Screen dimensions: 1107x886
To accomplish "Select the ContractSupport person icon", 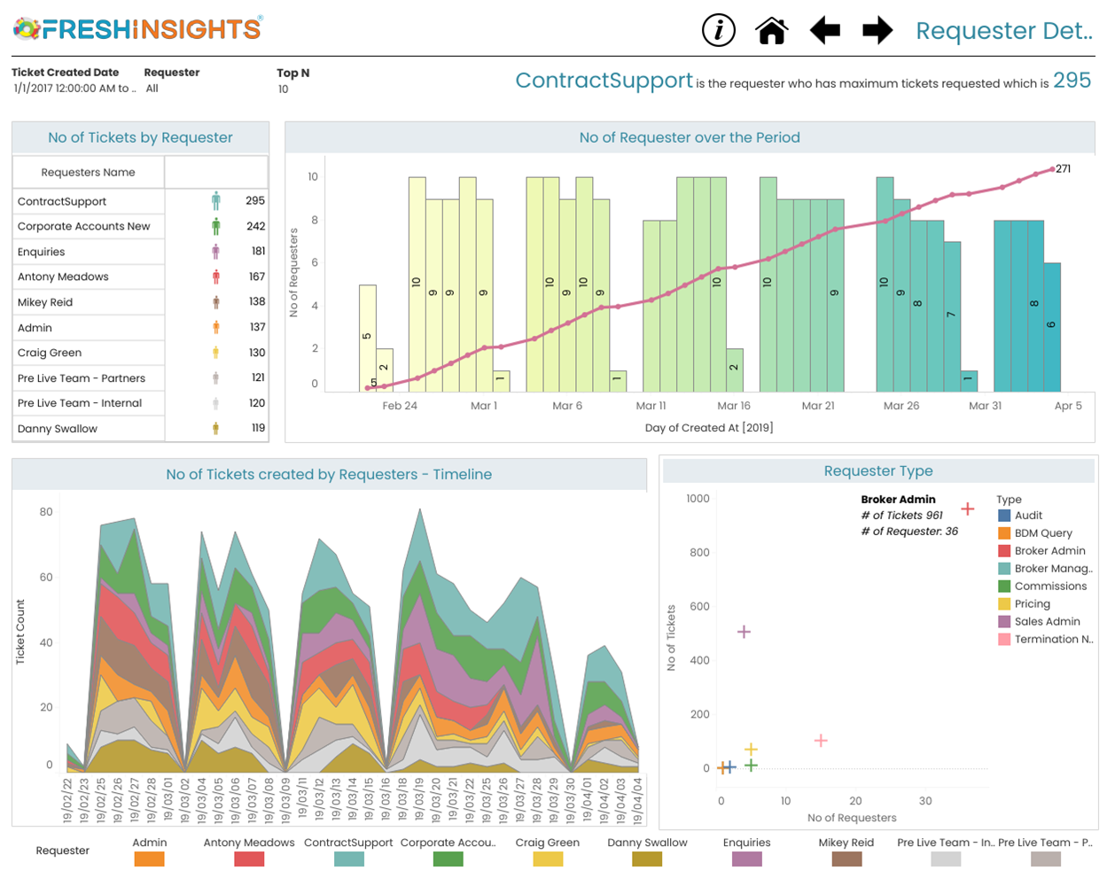I will 215,201.
